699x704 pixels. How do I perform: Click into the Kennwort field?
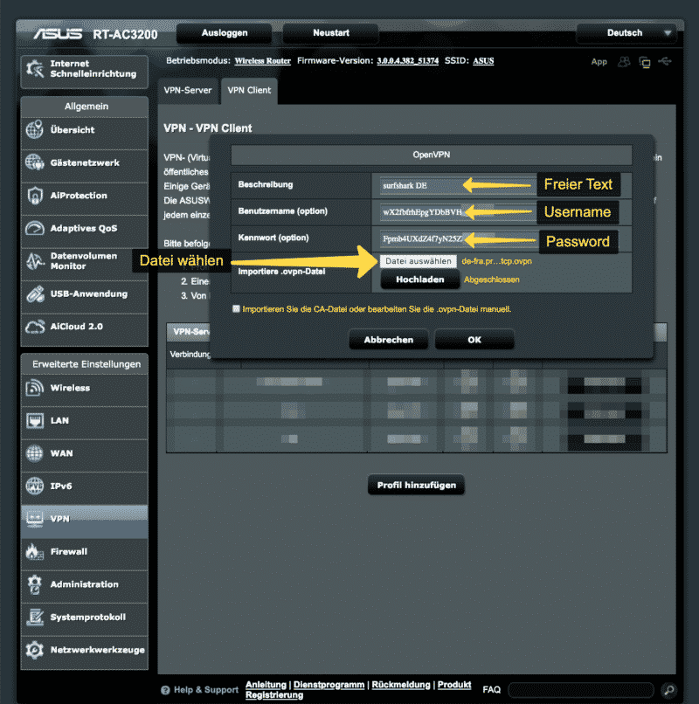[x=458, y=238]
